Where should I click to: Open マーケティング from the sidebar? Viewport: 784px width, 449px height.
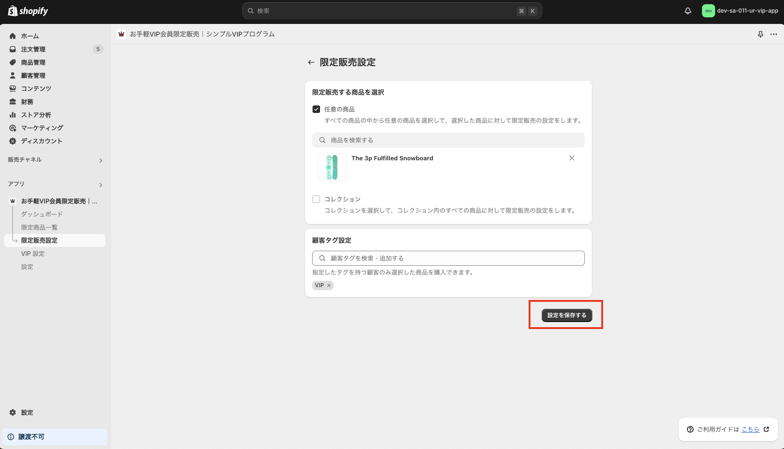41,127
